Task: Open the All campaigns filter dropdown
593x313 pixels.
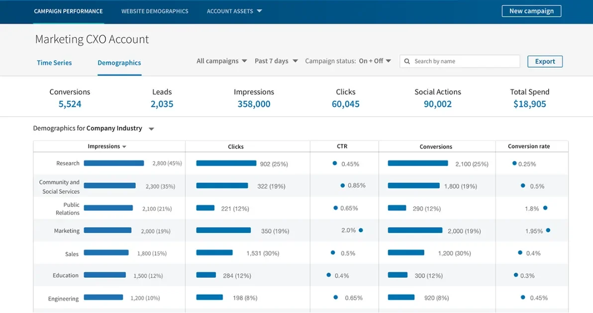Action: [x=221, y=61]
